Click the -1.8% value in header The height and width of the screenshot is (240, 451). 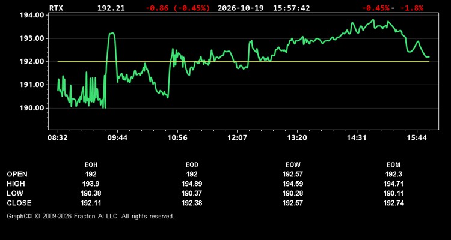(x=412, y=8)
